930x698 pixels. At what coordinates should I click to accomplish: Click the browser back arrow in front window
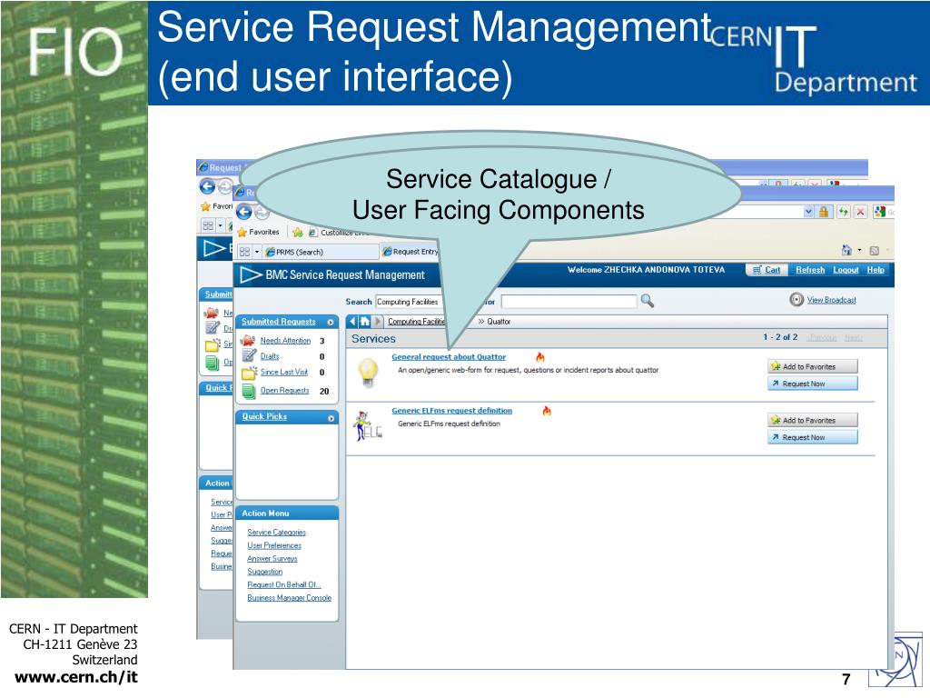[243, 212]
